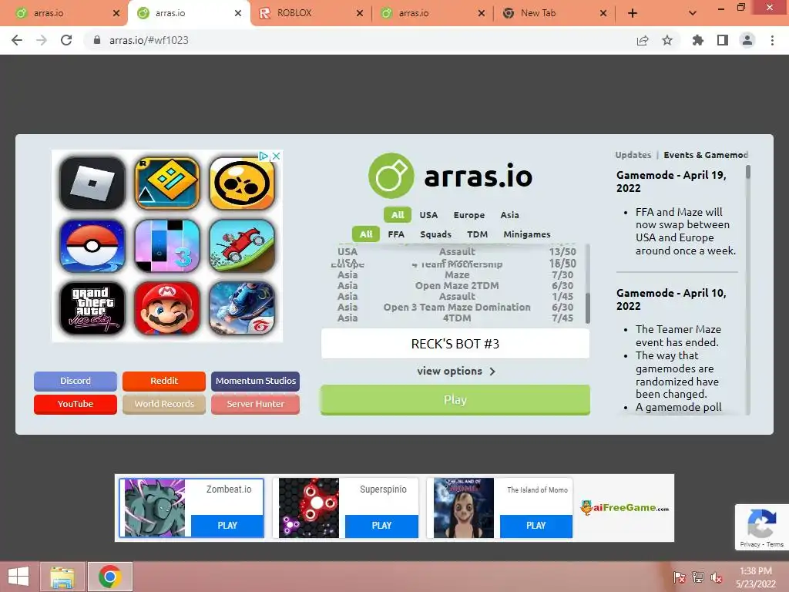
Task: Expand view options chevron
Action: (492, 372)
